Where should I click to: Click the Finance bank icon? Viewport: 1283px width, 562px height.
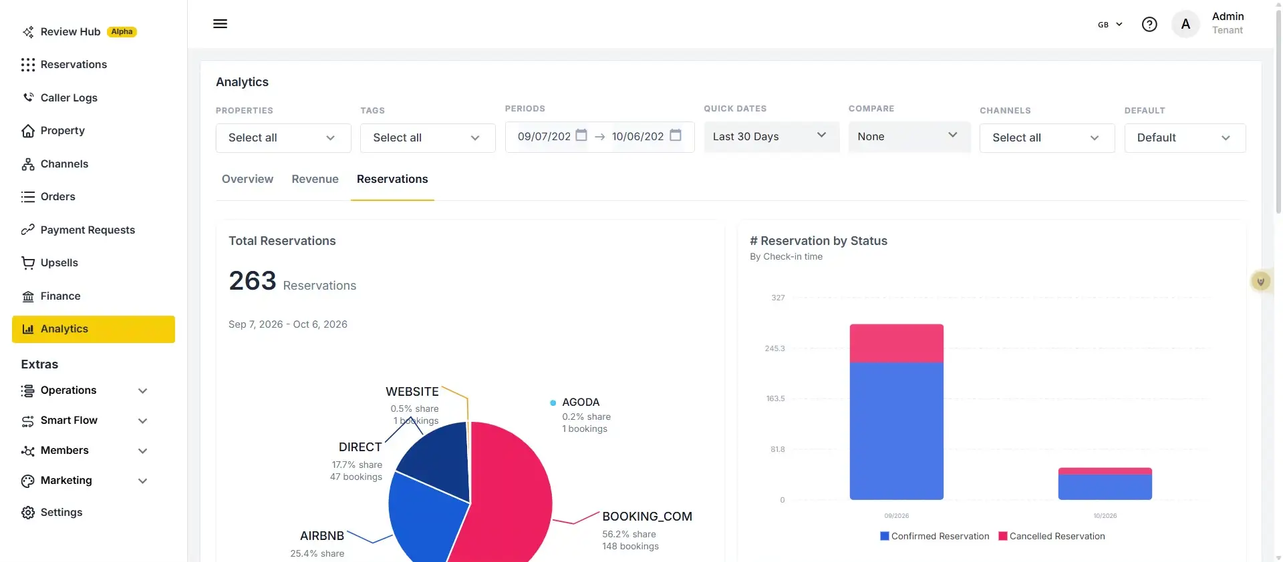[28, 296]
